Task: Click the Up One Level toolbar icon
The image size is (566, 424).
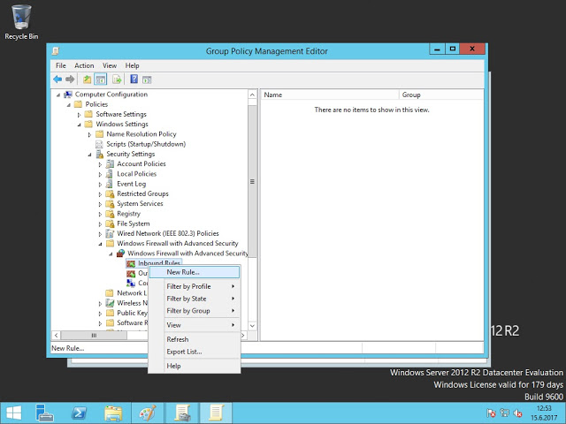Action: coord(88,79)
